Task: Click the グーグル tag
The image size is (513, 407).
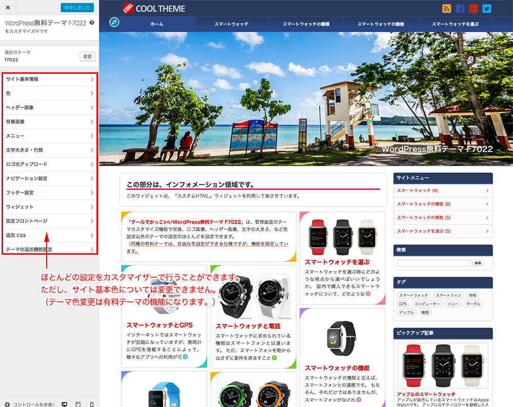Action: click(x=473, y=304)
